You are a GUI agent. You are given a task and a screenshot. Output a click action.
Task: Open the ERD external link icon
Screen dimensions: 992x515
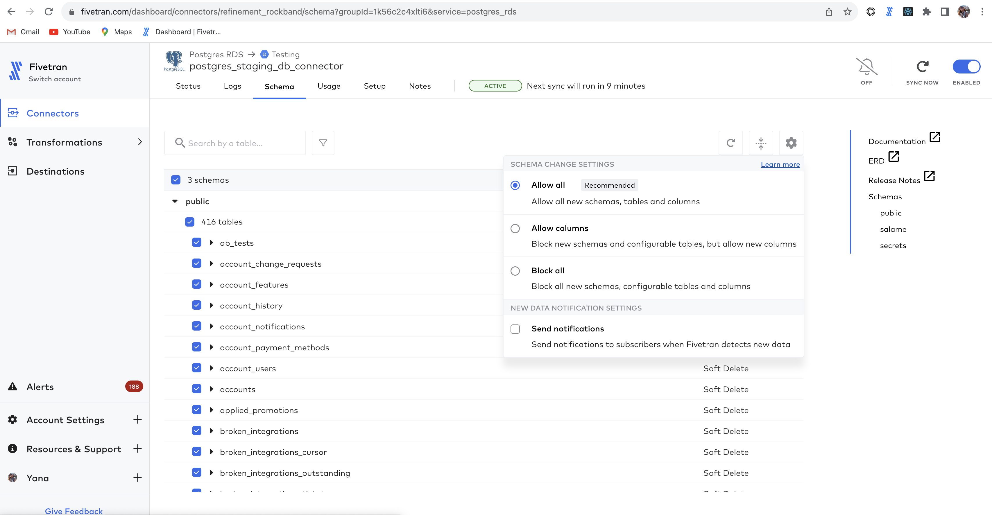click(893, 157)
